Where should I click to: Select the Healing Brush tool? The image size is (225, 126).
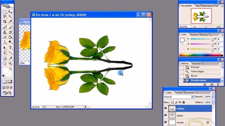5,27
